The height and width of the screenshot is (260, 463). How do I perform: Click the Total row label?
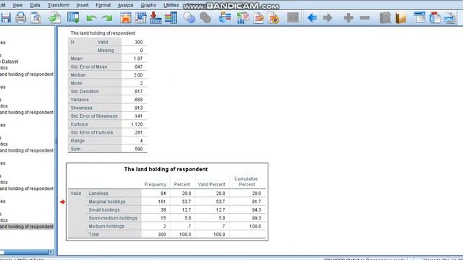coord(93,235)
